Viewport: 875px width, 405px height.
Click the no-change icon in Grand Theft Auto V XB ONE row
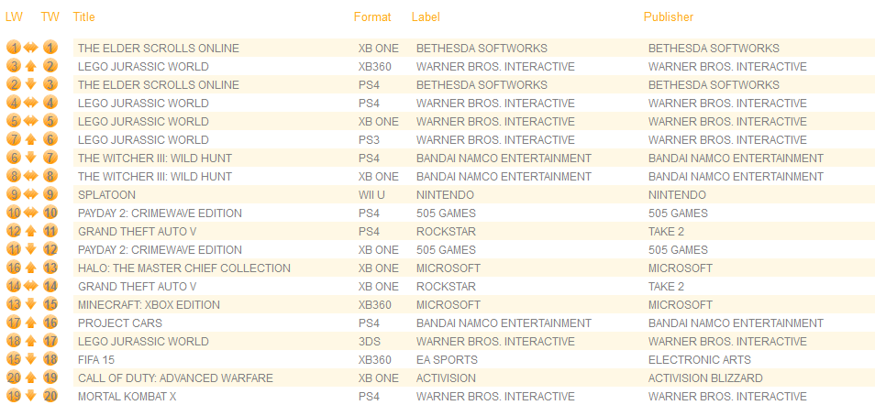pos(31,286)
